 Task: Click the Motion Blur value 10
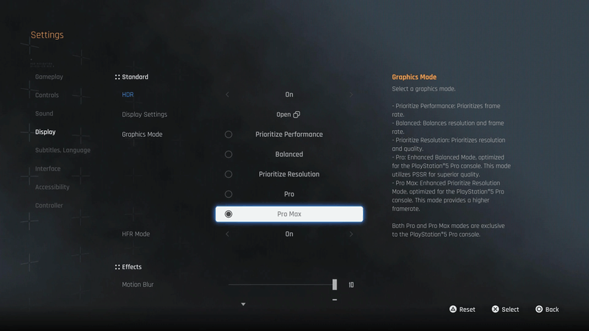(x=351, y=285)
